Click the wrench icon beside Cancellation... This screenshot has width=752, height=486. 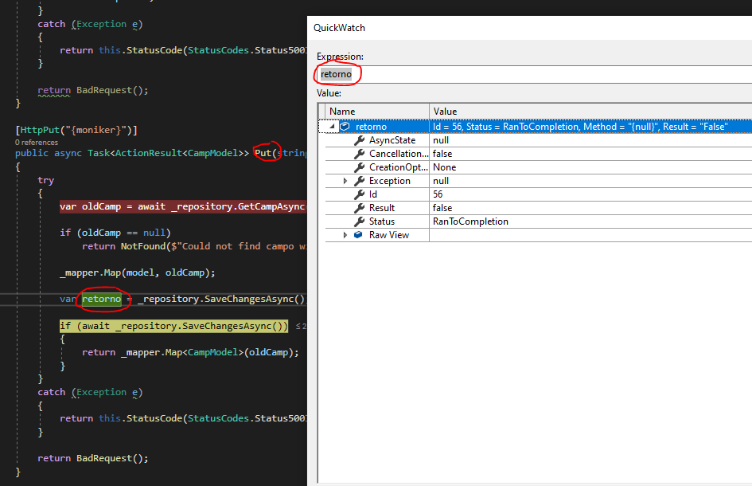tap(359, 154)
